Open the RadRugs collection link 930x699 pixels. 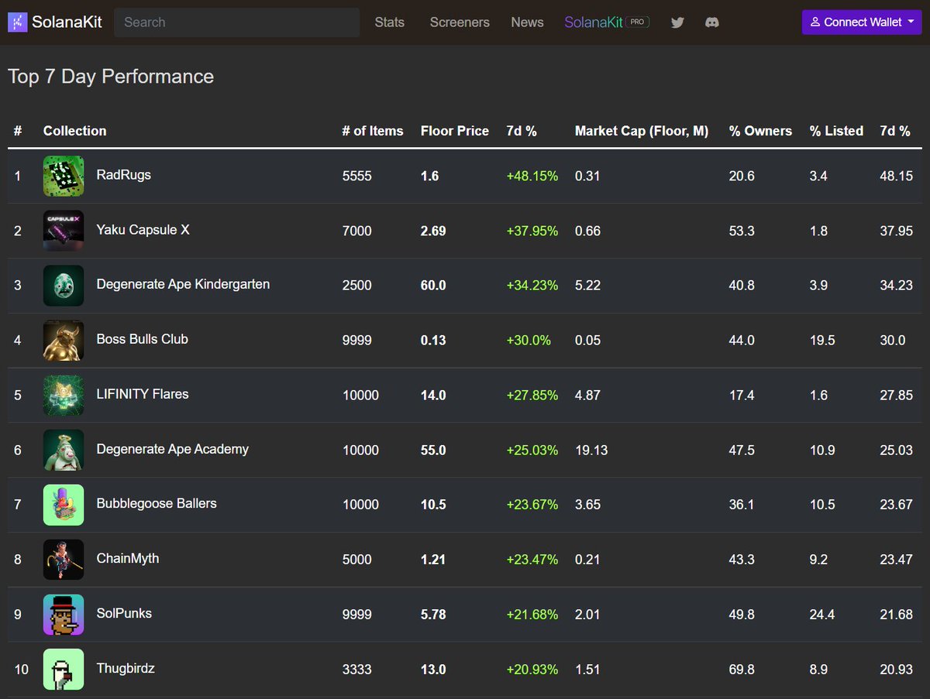(x=124, y=175)
